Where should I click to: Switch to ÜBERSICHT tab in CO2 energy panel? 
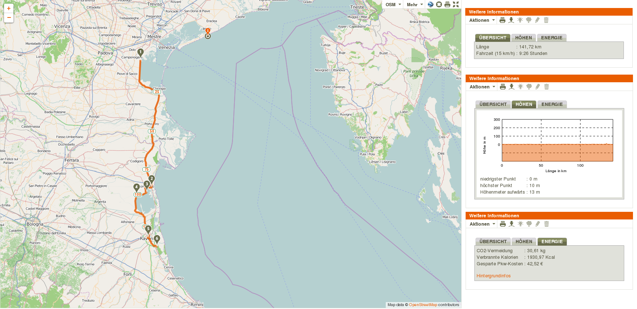coord(493,242)
